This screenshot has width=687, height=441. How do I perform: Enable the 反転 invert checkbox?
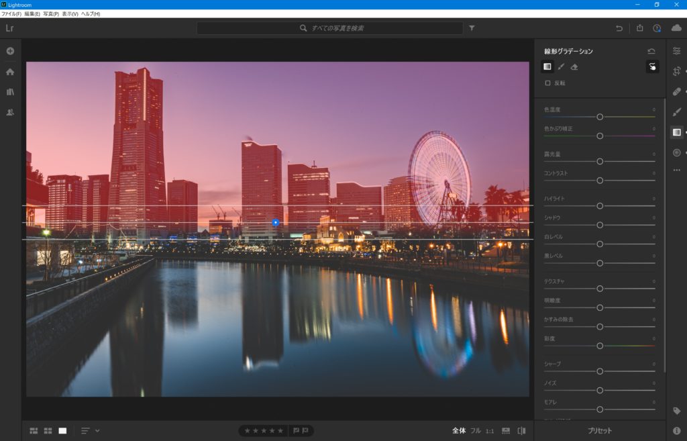(x=547, y=83)
